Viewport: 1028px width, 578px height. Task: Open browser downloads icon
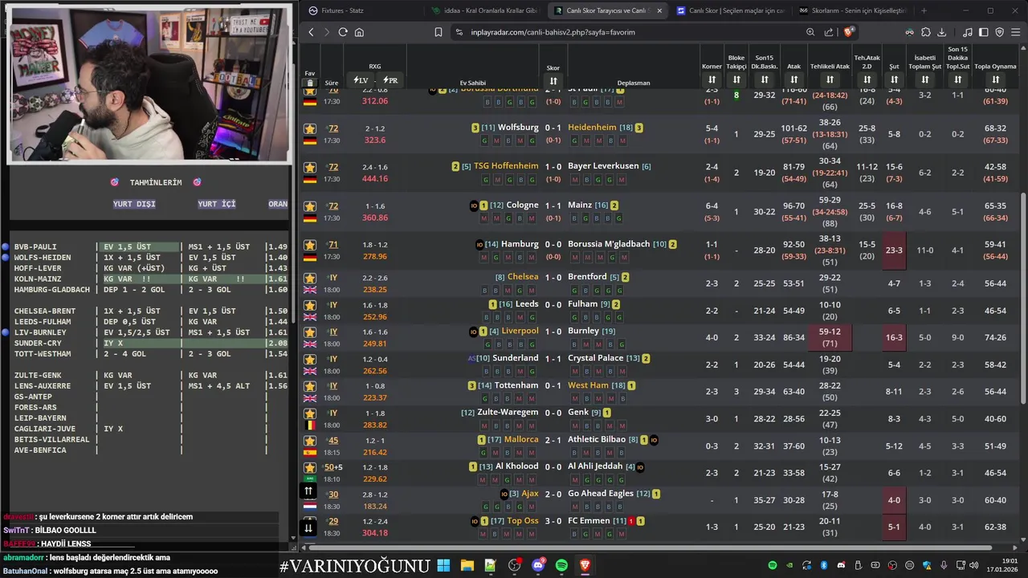click(941, 32)
